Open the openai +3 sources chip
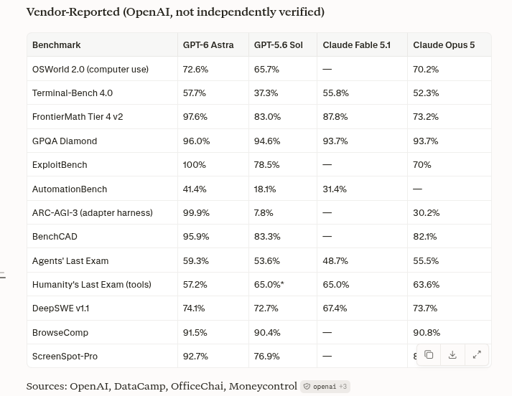The width and height of the screenshot is (512, 396). [325, 387]
